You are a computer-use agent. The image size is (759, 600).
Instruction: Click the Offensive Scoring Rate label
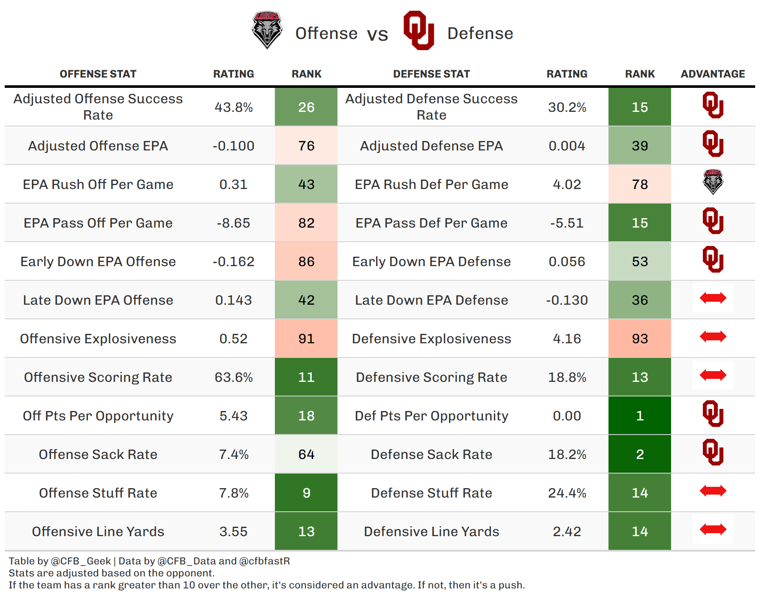98,377
